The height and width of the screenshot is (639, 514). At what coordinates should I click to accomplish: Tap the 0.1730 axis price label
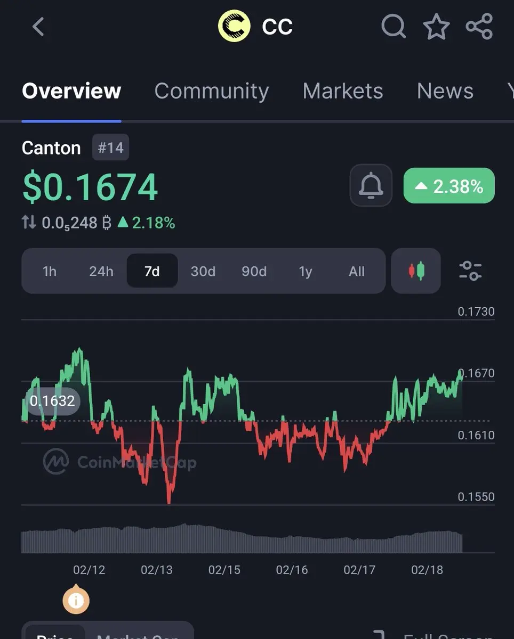476,312
